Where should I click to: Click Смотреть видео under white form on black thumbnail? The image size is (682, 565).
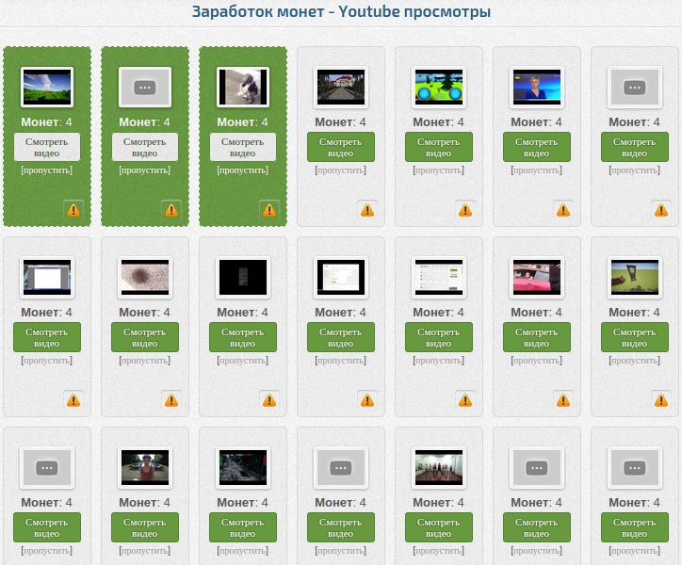point(341,337)
